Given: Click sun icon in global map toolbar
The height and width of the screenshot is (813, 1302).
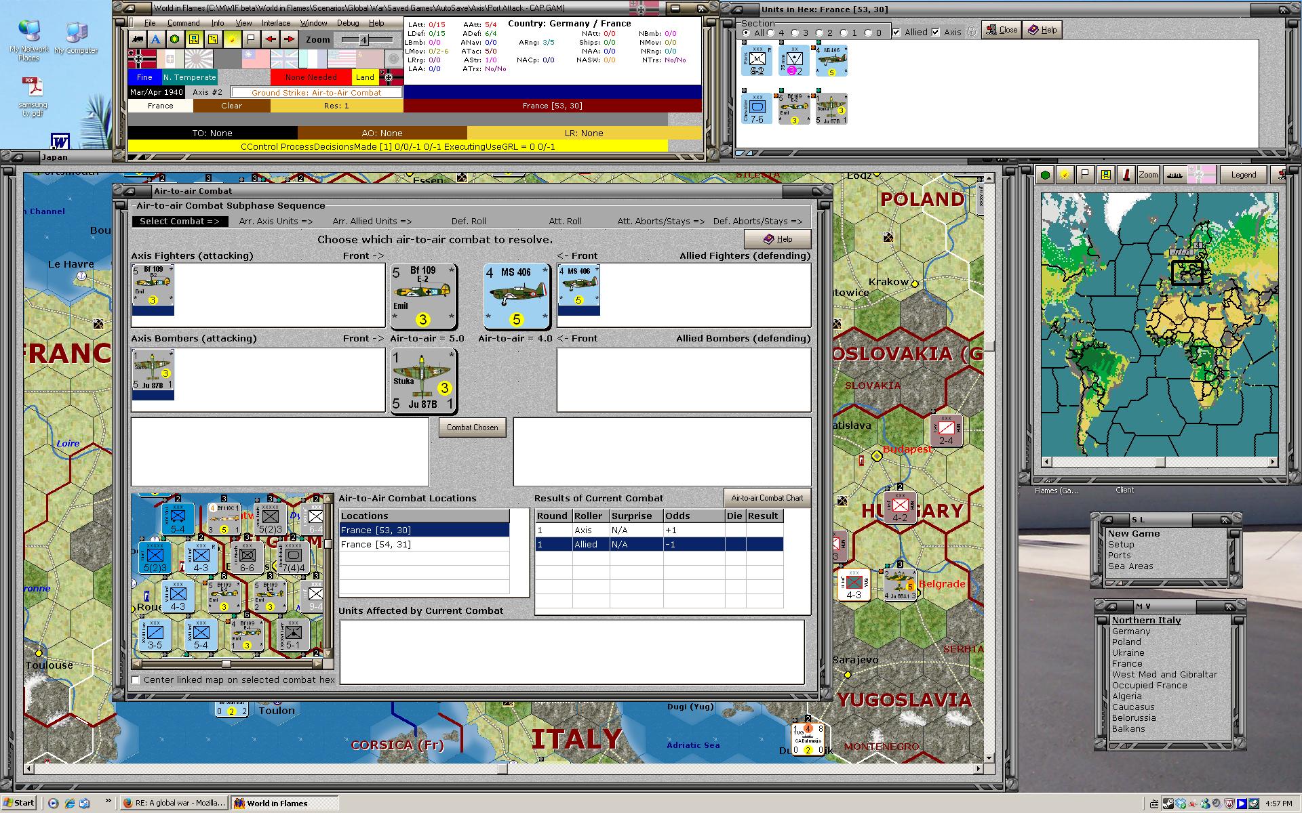Looking at the screenshot, I should tap(1065, 175).
